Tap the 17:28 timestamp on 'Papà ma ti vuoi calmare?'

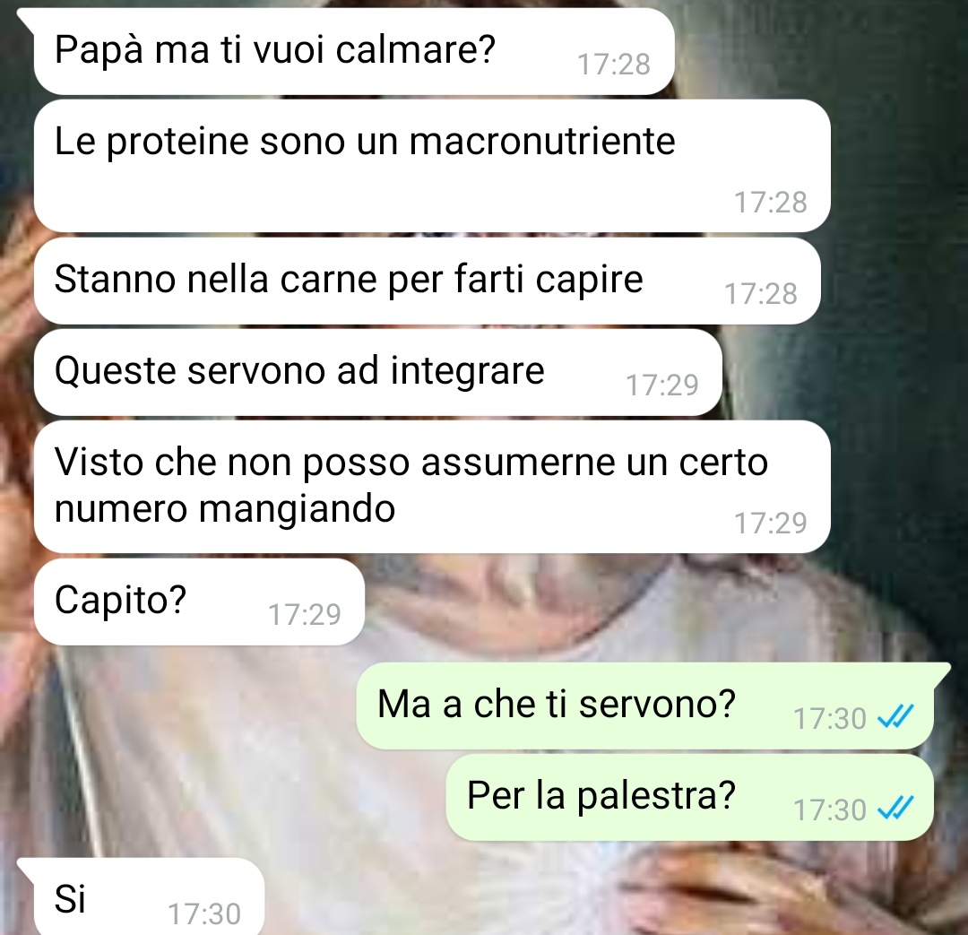point(614,65)
